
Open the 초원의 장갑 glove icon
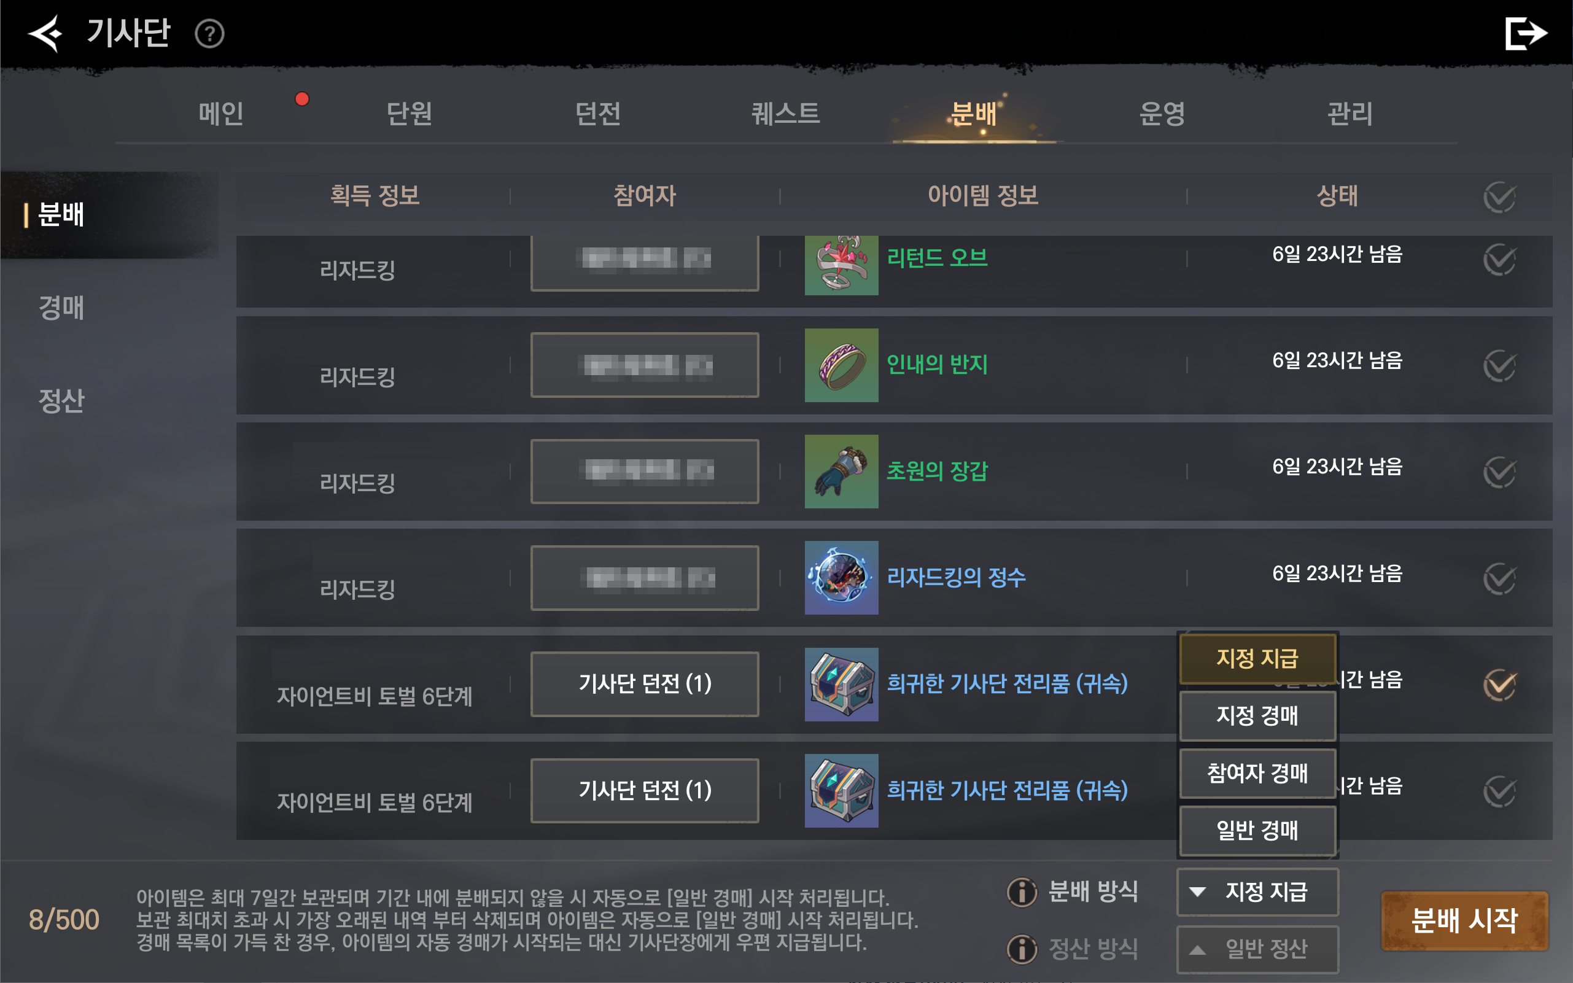(841, 472)
